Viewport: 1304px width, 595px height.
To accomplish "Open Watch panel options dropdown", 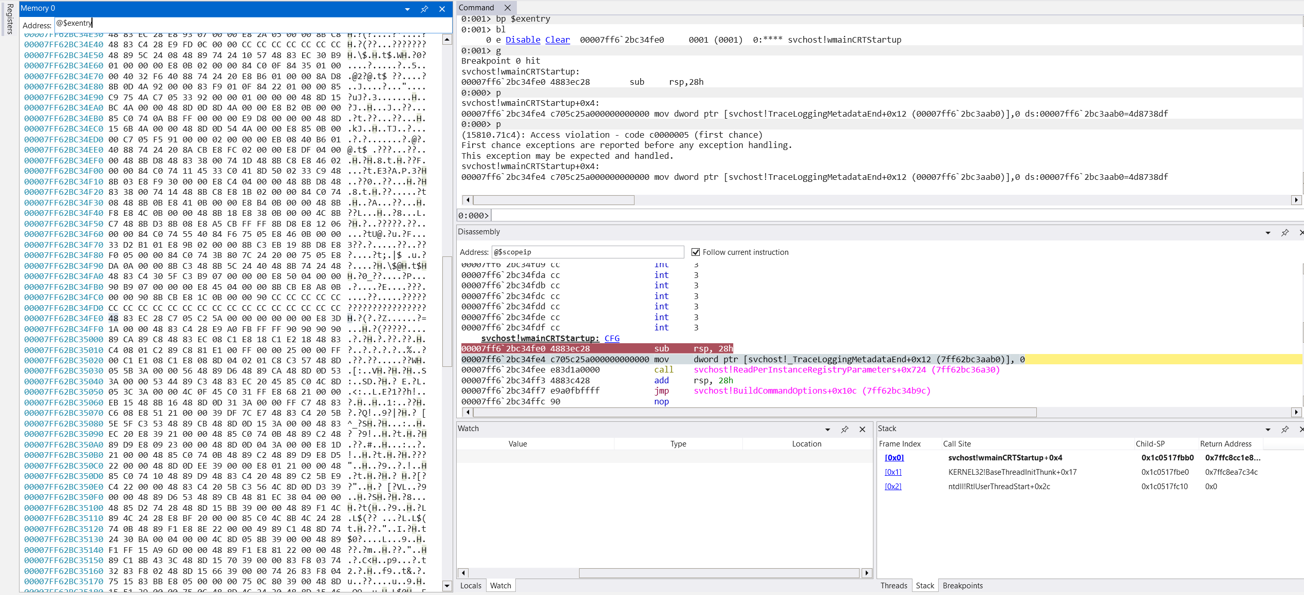I will [x=828, y=429].
